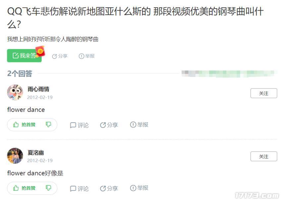The height and width of the screenshot is (202, 283).
Task: Share the question using top 分享 icon
Action: [x=60, y=56]
